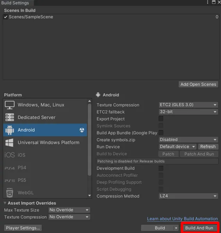Viewport: 221px width, 233px height.
Task: Enable the Development Build checkbox
Action: click(161, 168)
